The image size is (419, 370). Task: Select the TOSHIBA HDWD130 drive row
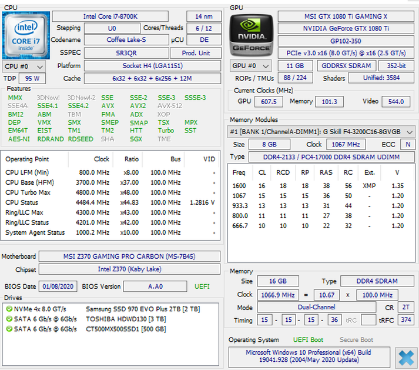[110, 319]
